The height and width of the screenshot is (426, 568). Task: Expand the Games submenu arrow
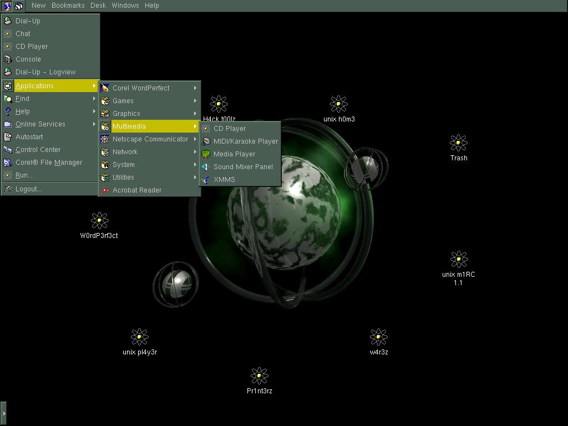click(195, 101)
